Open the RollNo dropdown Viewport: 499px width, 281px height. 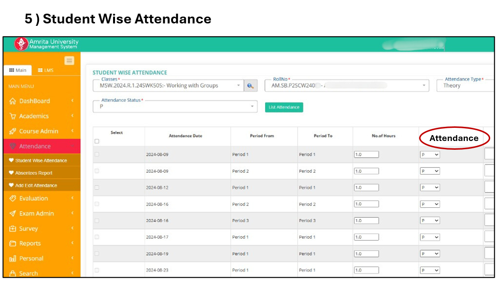347,85
